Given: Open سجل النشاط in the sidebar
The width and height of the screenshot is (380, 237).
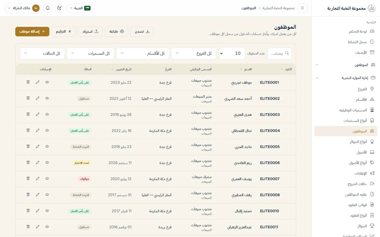Looking at the screenshot, I should pos(346,42).
